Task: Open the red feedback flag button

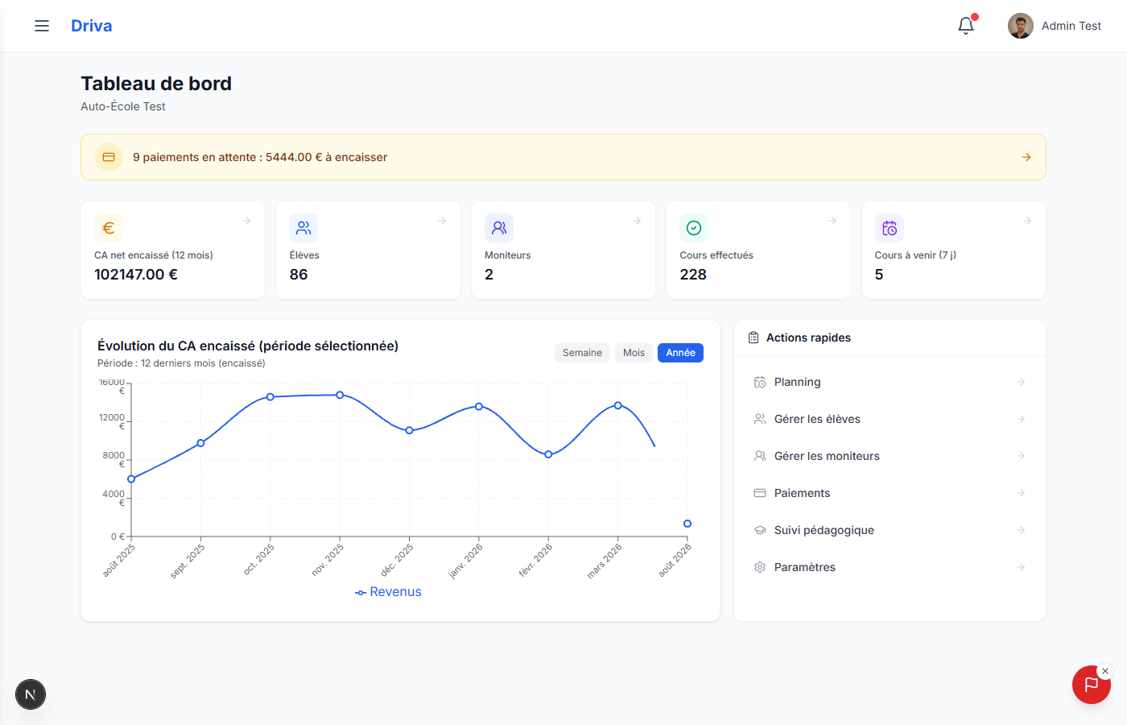Action: click(1092, 685)
